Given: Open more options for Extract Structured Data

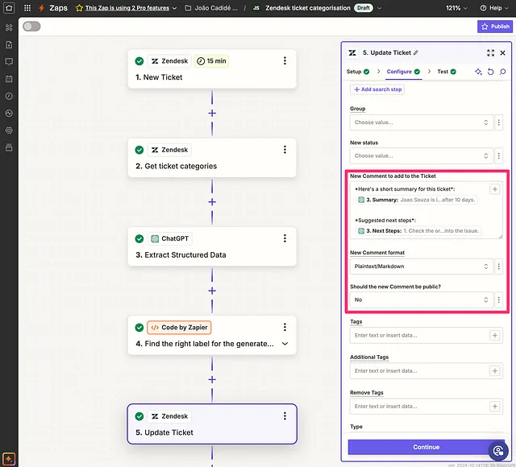Looking at the screenshot, I should pyautogui.click(x=285, y=238).
